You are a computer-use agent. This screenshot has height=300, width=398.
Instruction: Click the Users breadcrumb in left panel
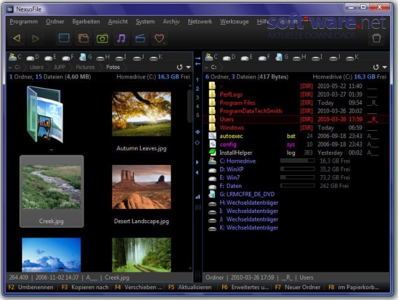[37, 67]
